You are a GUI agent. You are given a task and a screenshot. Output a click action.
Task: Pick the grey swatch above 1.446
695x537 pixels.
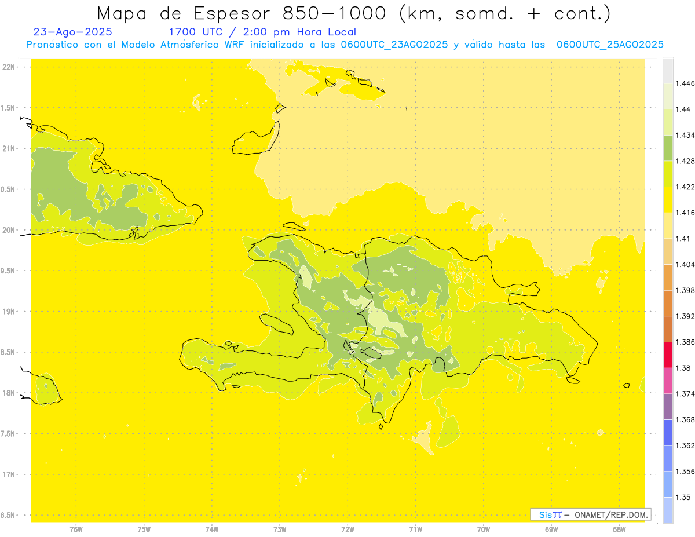tap(668, 70)
